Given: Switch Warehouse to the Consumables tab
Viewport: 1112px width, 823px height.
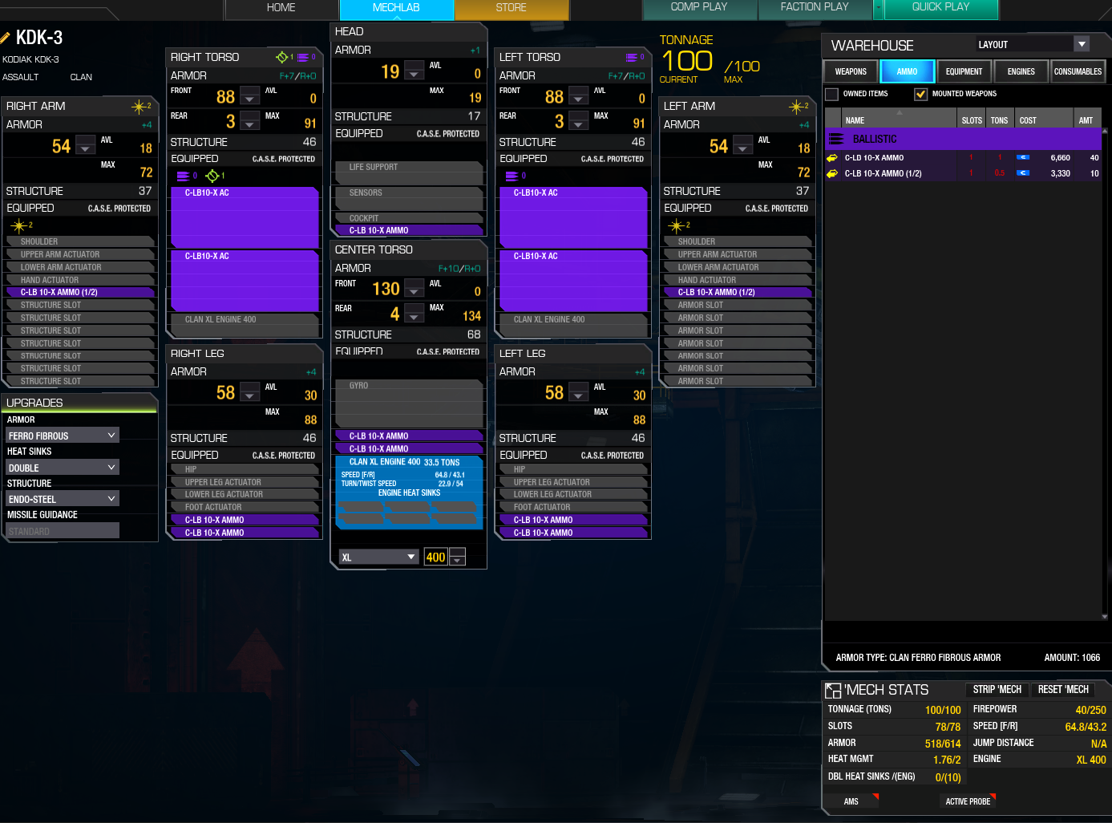Looking at the screenshot, I should [x=1078, y=71].
